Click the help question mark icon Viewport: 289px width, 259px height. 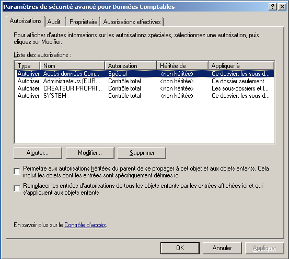click(x=273, y=7)
